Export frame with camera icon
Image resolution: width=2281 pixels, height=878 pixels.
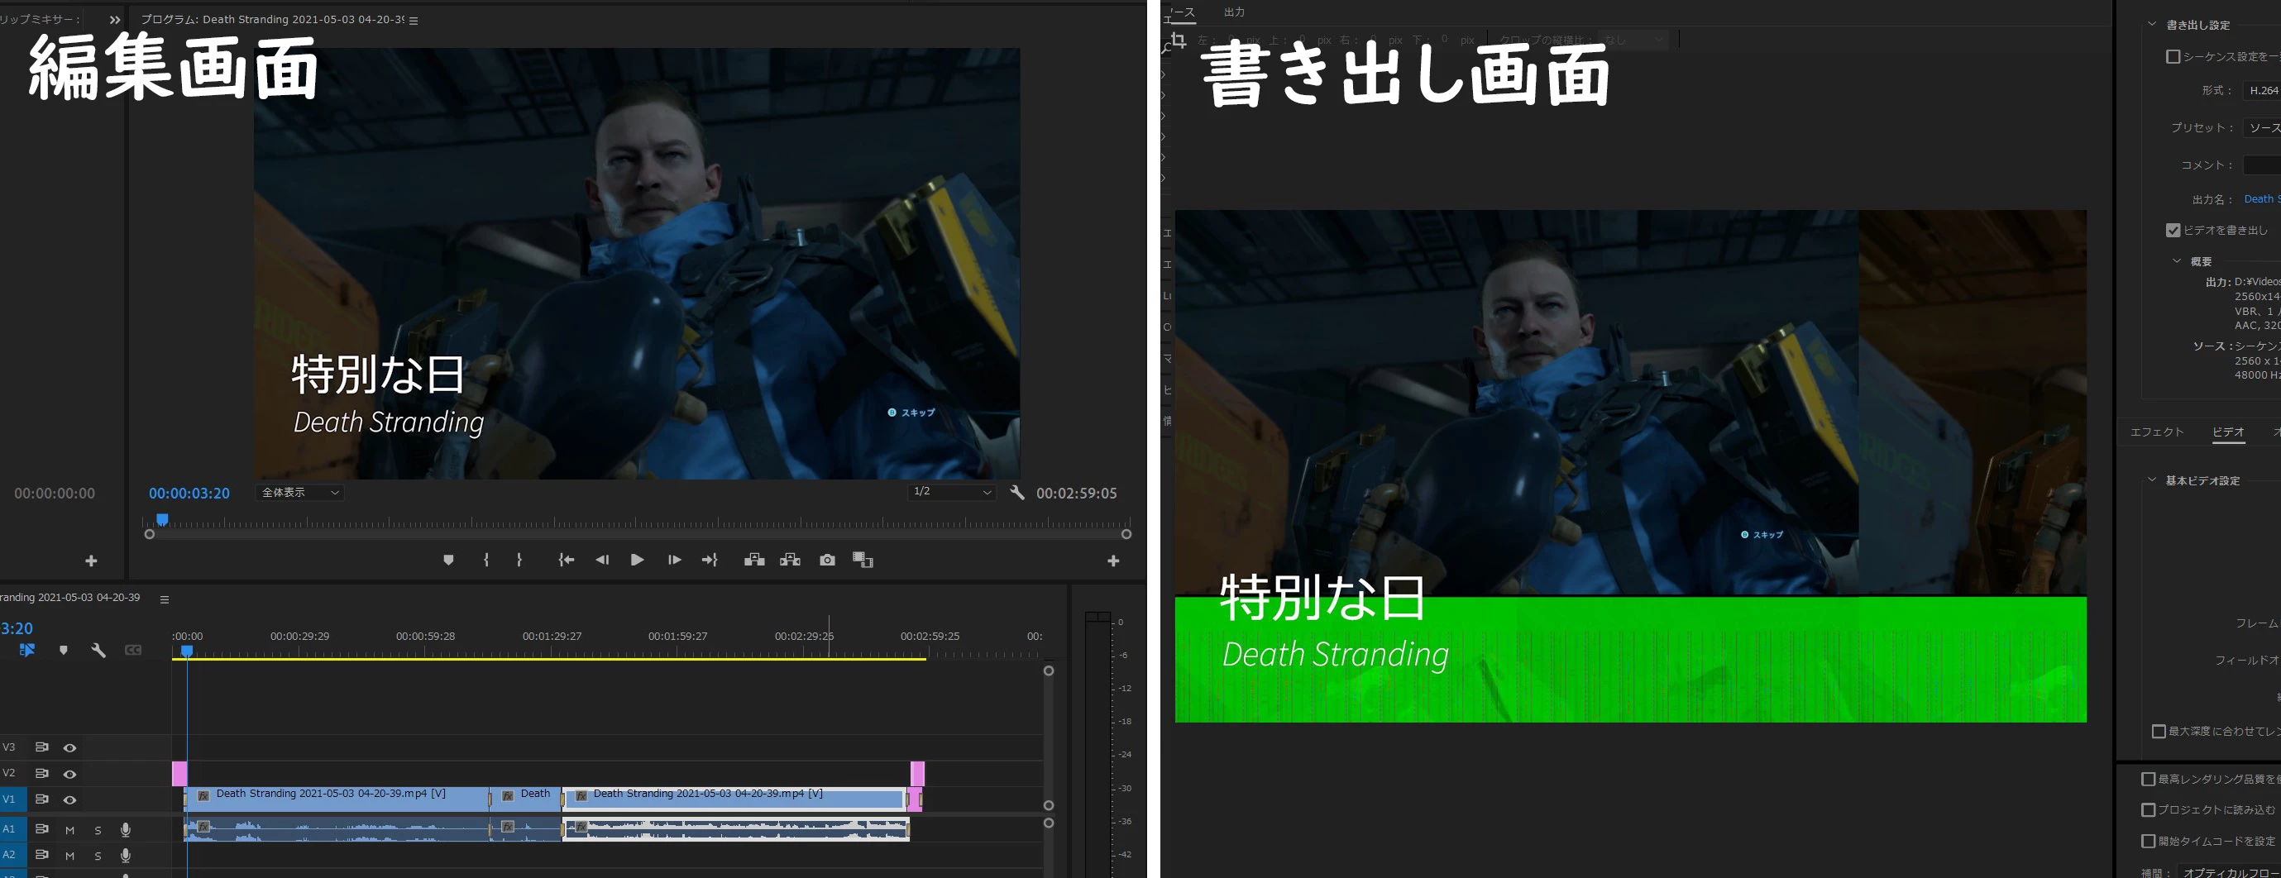827,561
